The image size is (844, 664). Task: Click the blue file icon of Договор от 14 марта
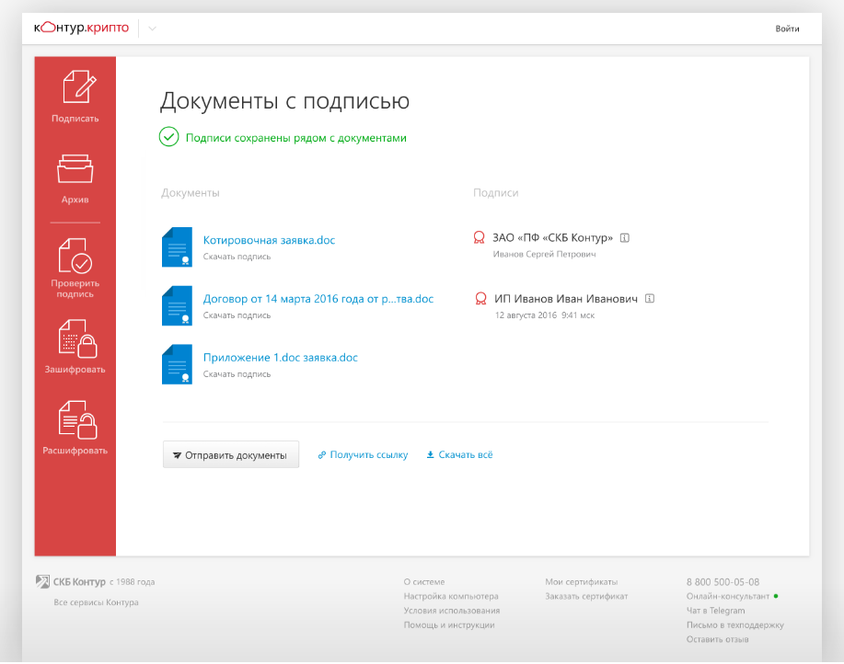pyautogui.click(x=177, y=305)
